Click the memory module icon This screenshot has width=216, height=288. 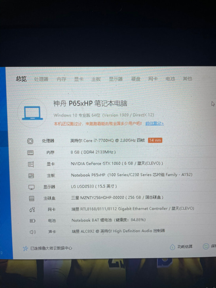click(x=30, y=153)
